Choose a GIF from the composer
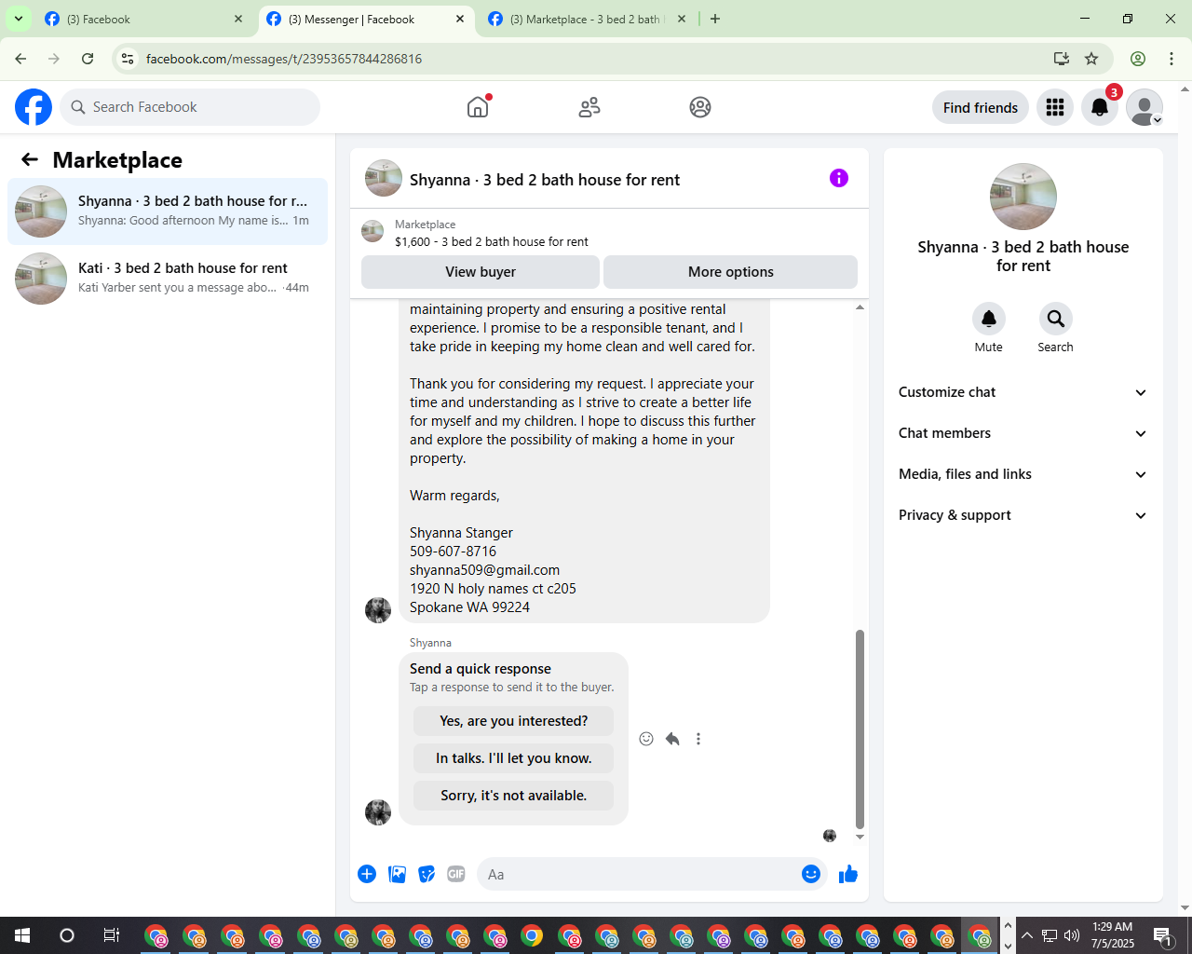This screenshot has width=1192, height=954. pos(456,874)
